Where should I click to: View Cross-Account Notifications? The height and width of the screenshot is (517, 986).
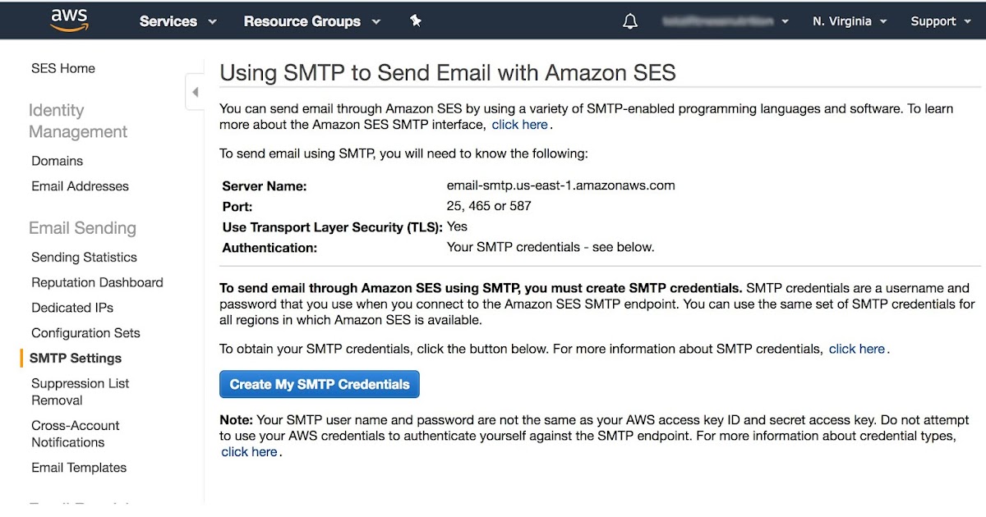pyautogui.click(x=74, y=433)
